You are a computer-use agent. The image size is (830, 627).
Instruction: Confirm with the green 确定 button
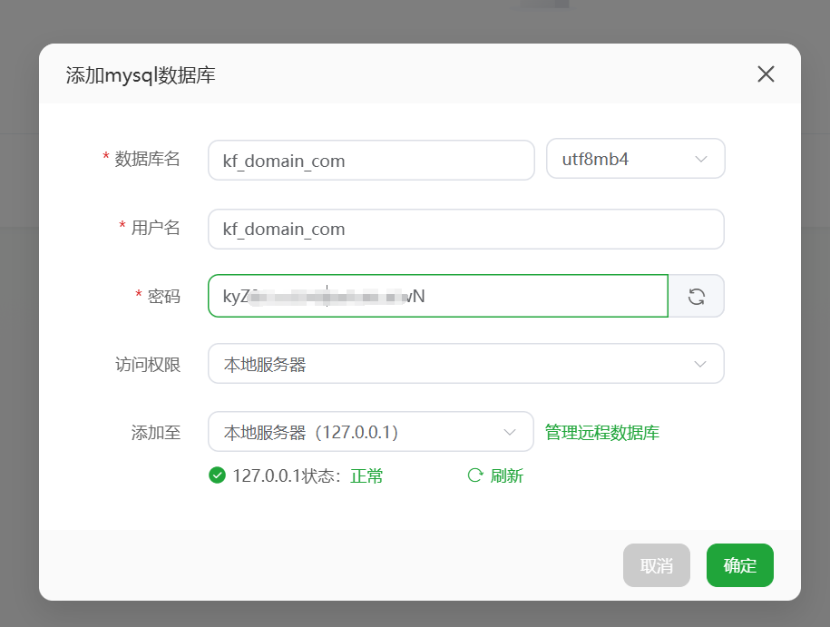coord(739,565)
